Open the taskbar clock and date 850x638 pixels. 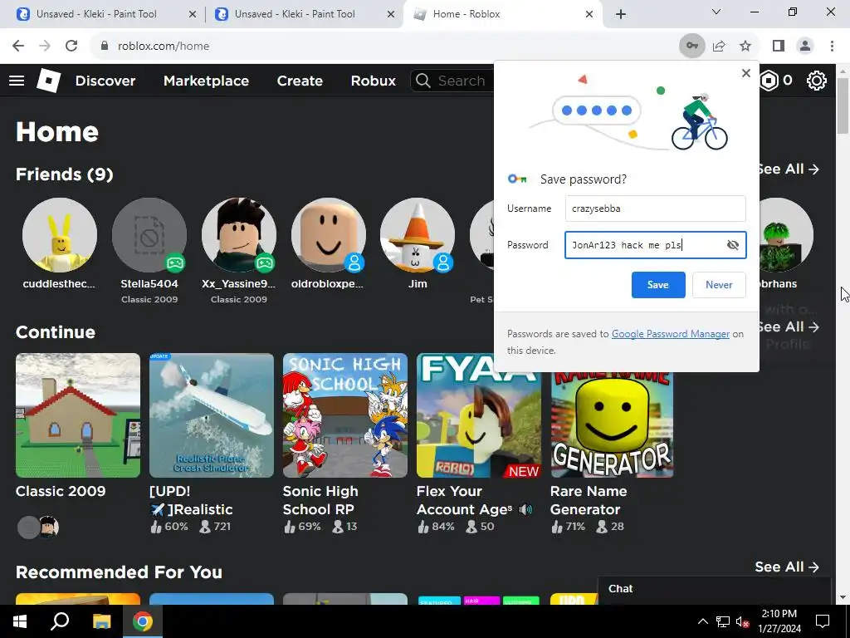point(779,621)
